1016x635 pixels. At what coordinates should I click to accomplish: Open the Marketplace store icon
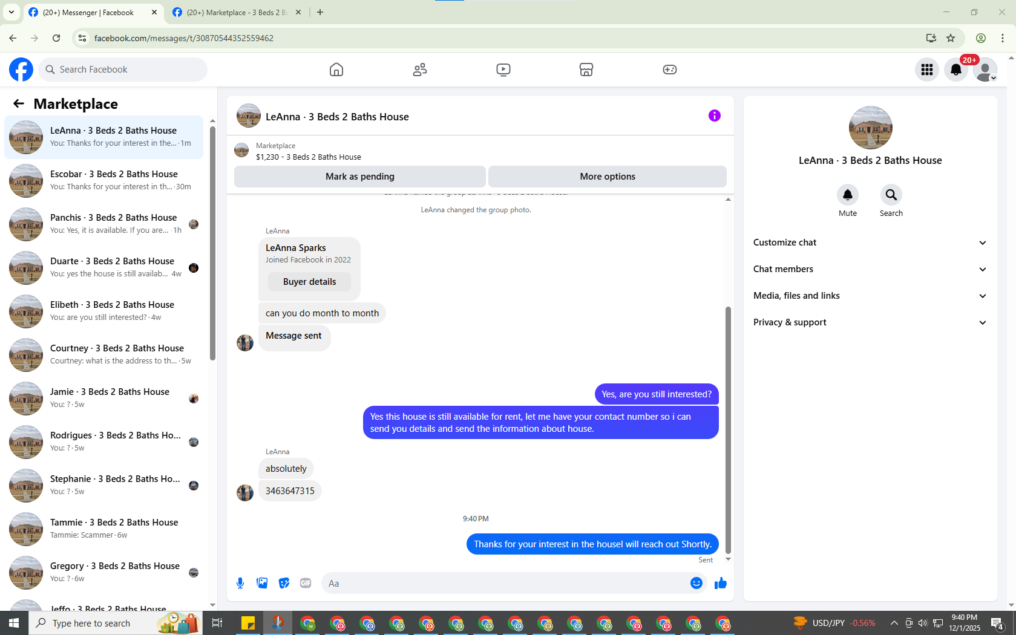coord(586,70)
